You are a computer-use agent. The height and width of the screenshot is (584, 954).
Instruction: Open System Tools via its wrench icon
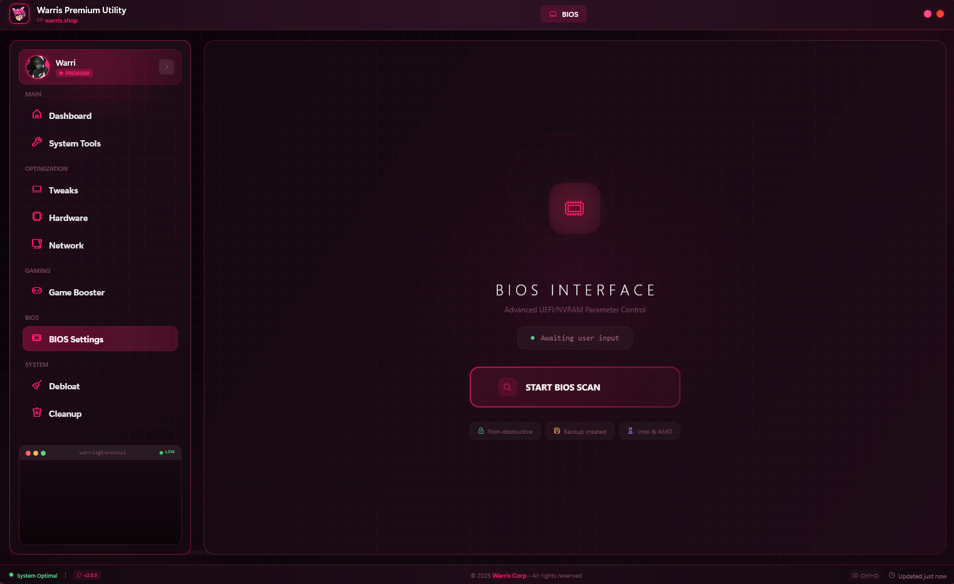(37, 143)
